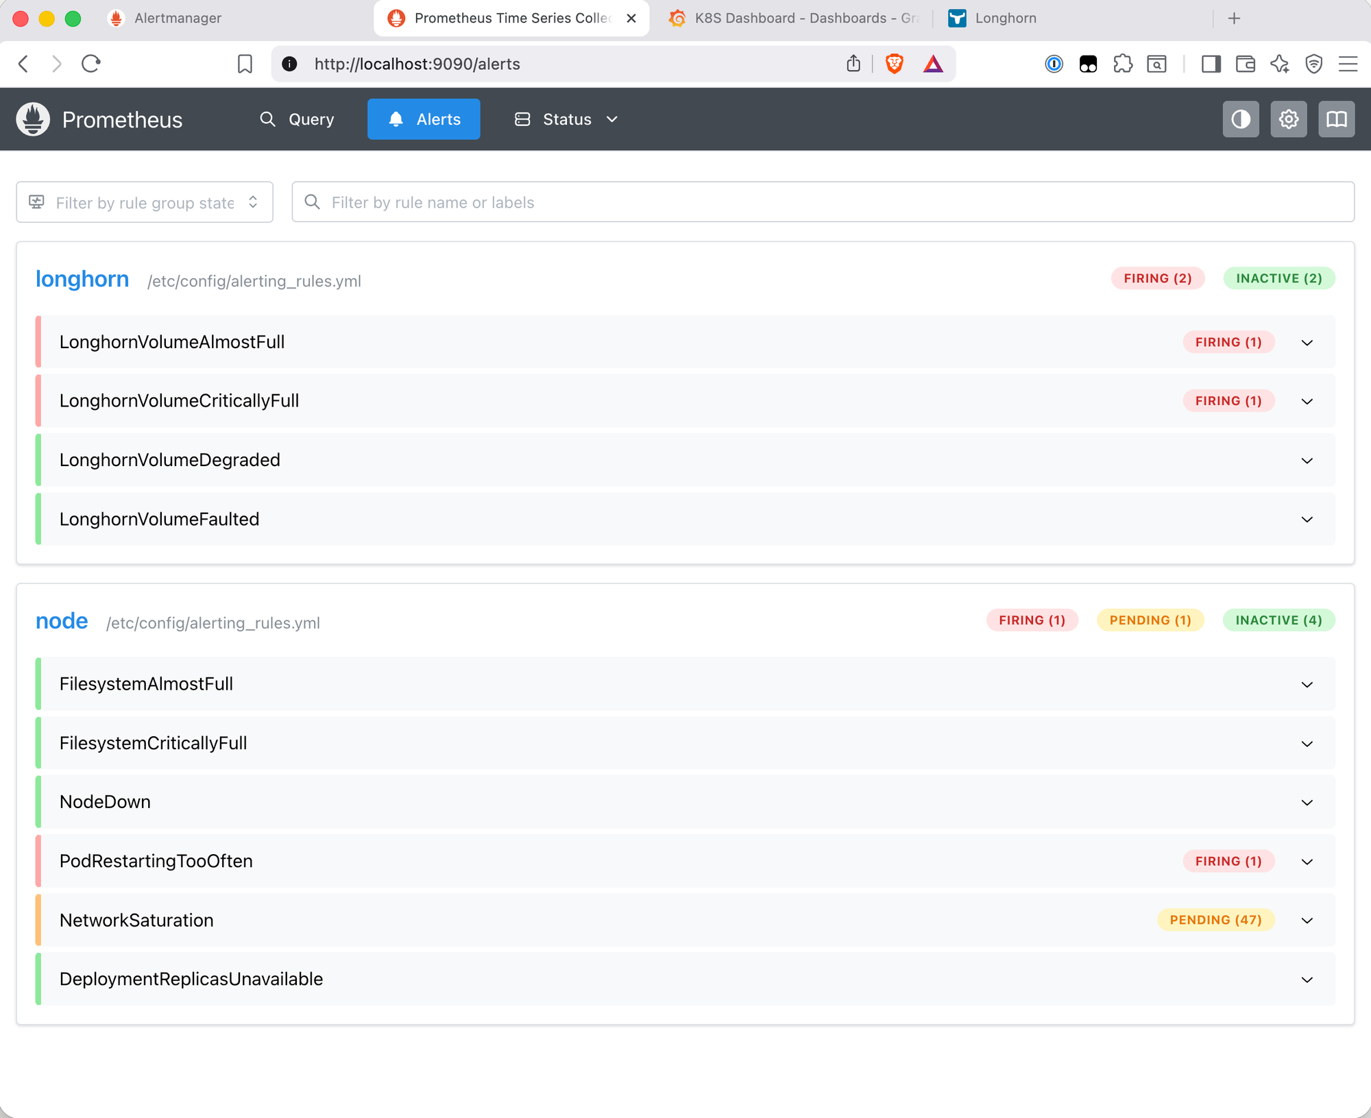This screenshot has width=1371, height=1118.
Task: Click the longhorn FIRING (2) badge
Action: click(1158, 278)
